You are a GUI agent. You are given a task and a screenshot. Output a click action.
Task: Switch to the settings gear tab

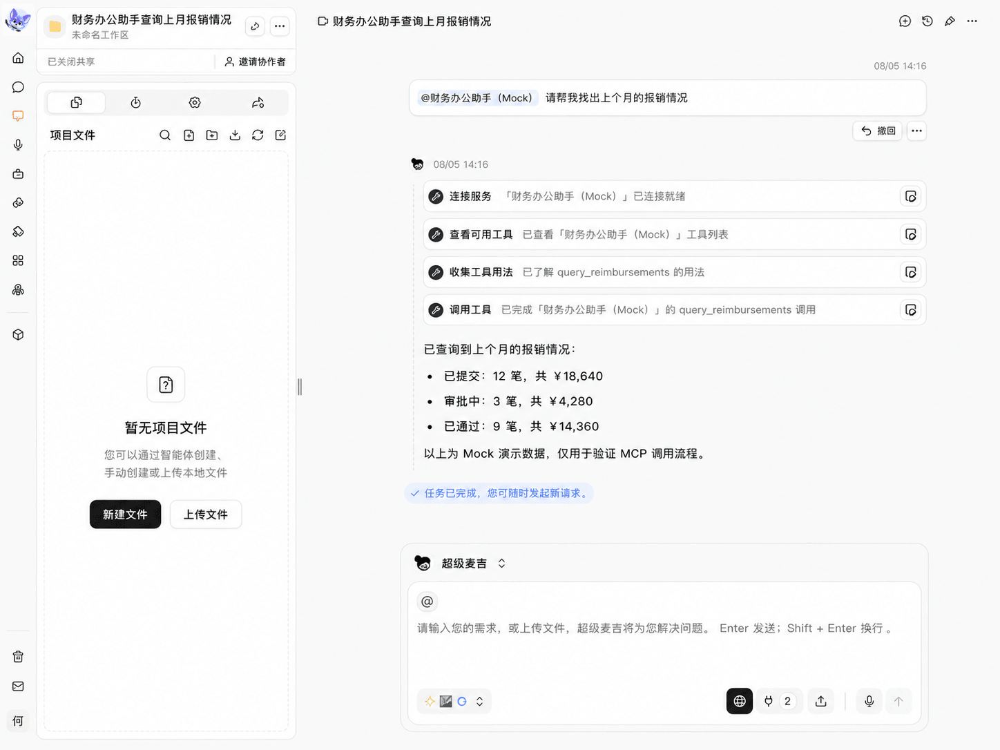pyautogui.click(x=195, y=102)
